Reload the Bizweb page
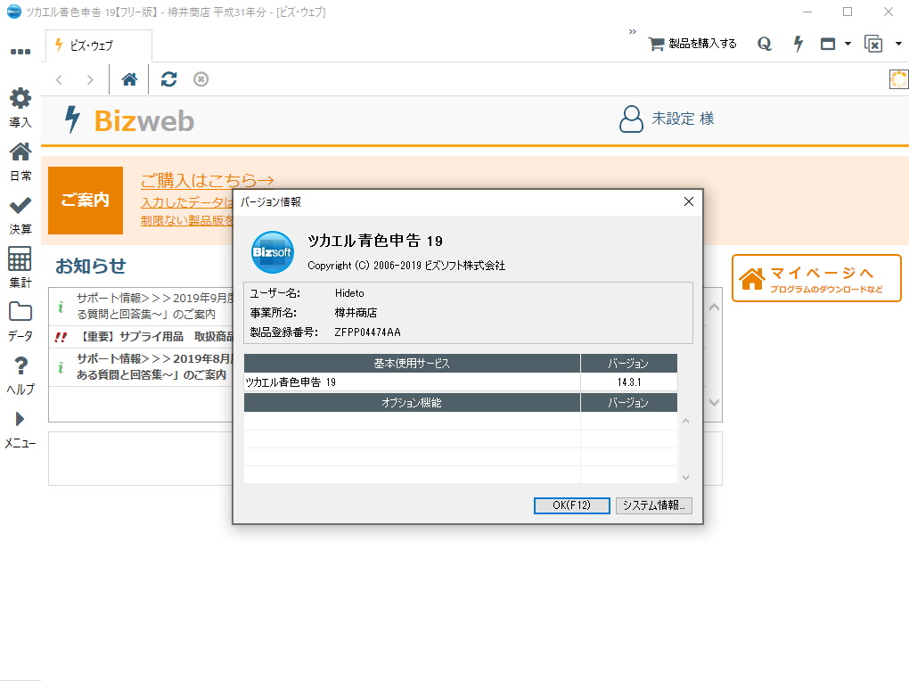This screenshot has width=909, height=681. pyautogui.click(x=168, y=79)
